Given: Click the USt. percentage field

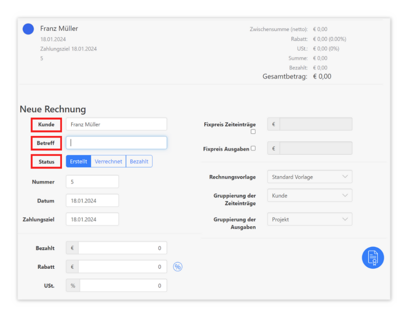Looking at the screenshot, I should point(123,286).
